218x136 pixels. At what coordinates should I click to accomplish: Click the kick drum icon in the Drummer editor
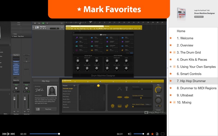pos(113,106)
